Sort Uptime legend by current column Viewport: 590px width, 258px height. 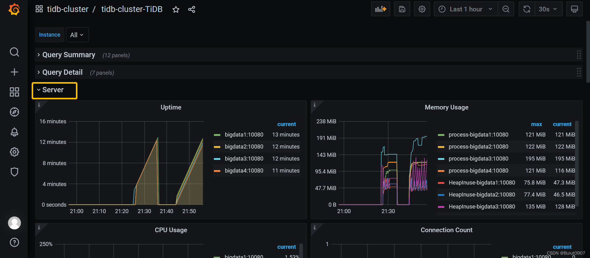tap(286, 124)
